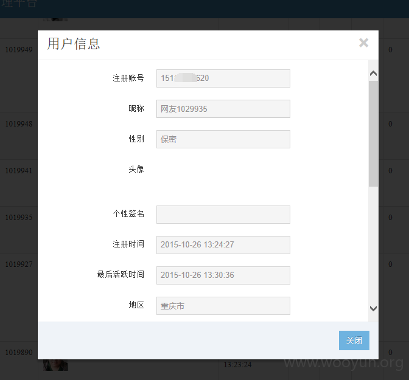Click the 13:23:24 time cell in background table
Viewport: 409px width, 380px height.
237,364
